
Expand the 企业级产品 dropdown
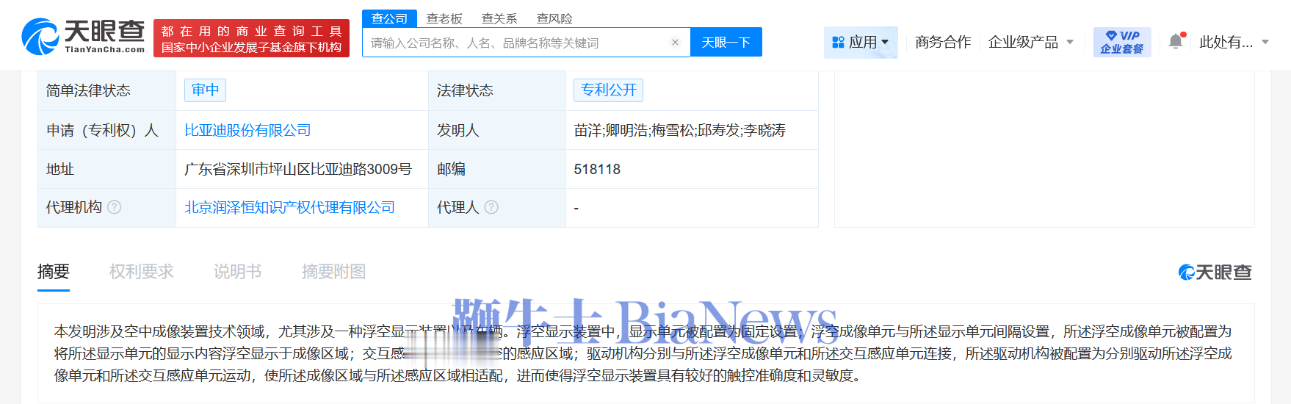point(1030,42)
